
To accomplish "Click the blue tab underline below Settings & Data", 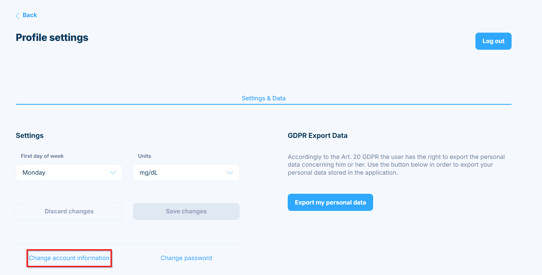I will pyautogui.click(x=263, y=104).
